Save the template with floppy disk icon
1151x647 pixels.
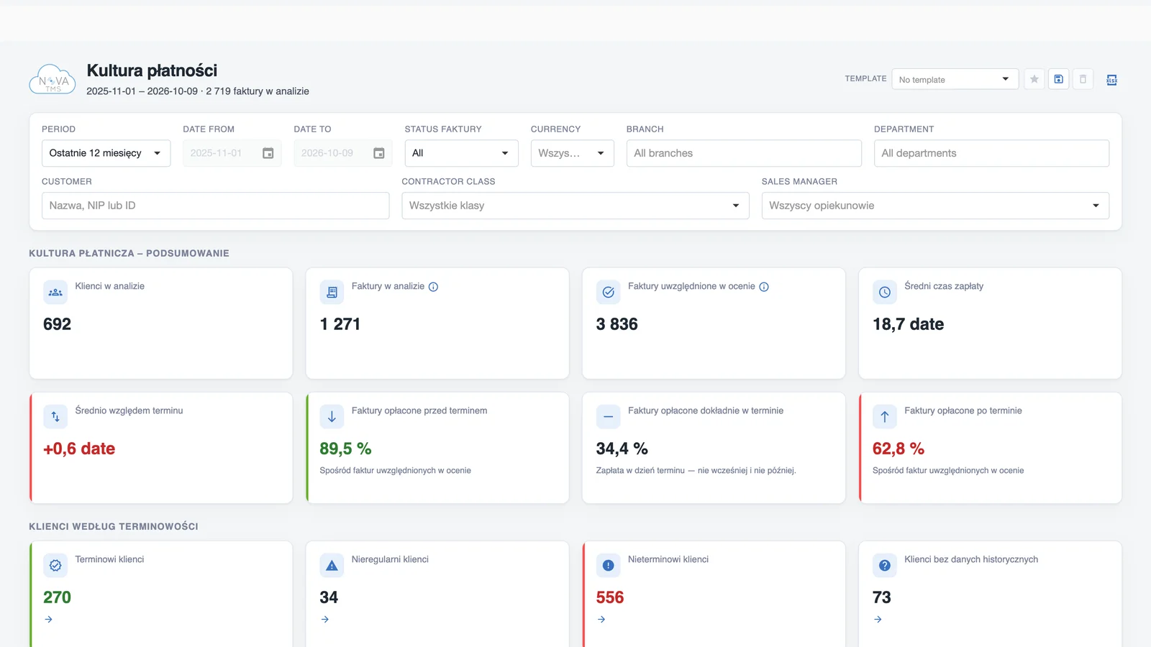(1058, 79)
